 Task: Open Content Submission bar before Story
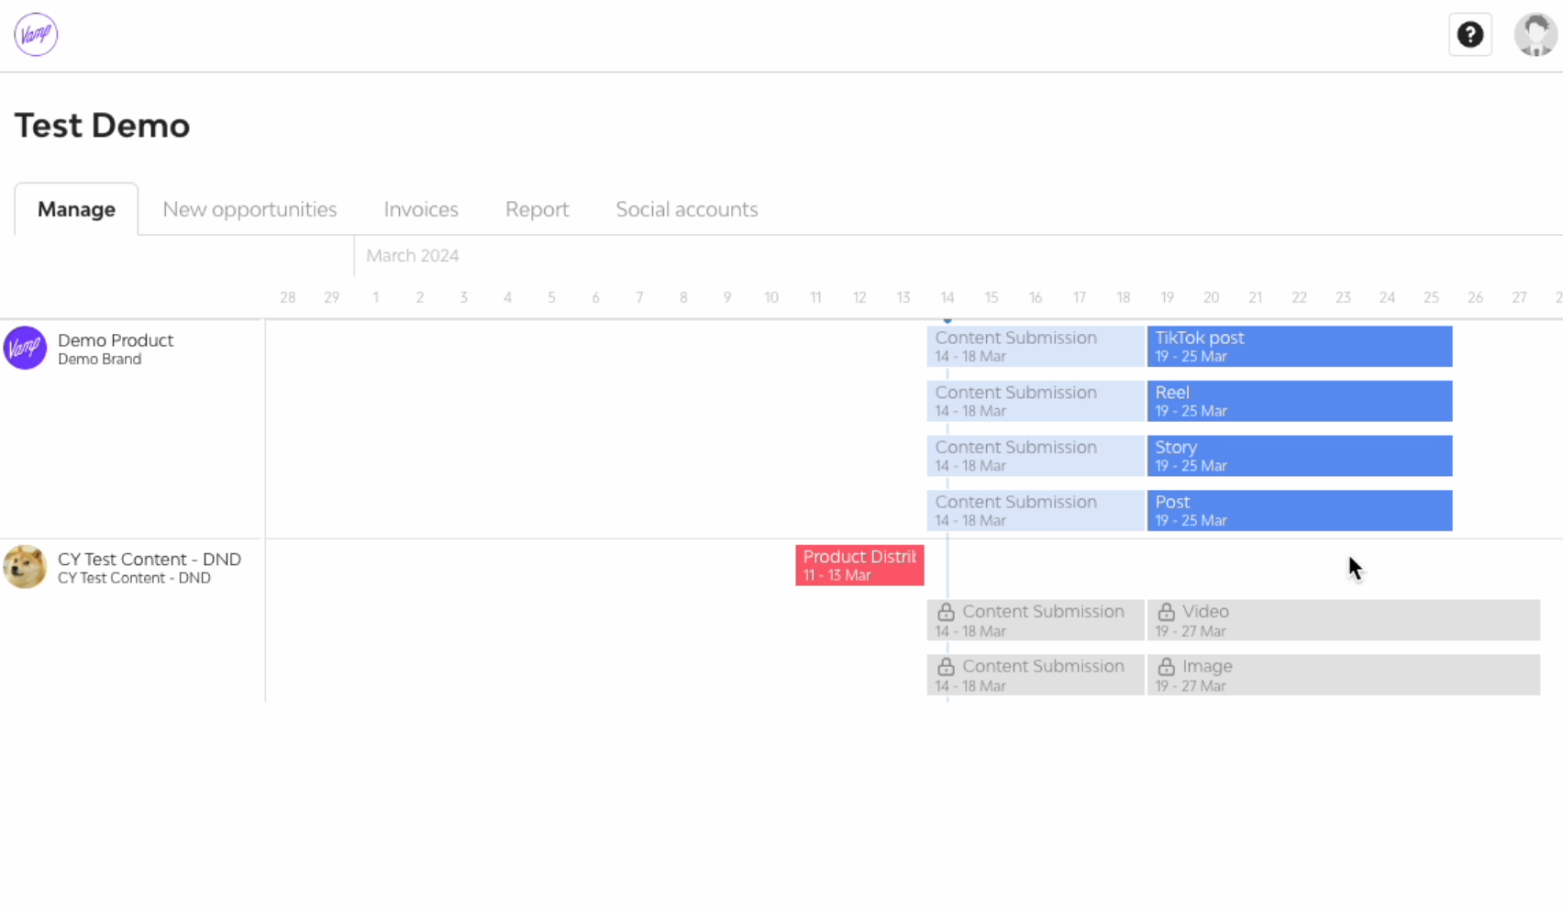pos(1036,456)
